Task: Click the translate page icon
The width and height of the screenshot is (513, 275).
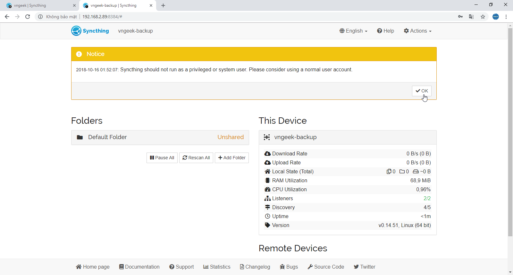Action: click(471, 17)
